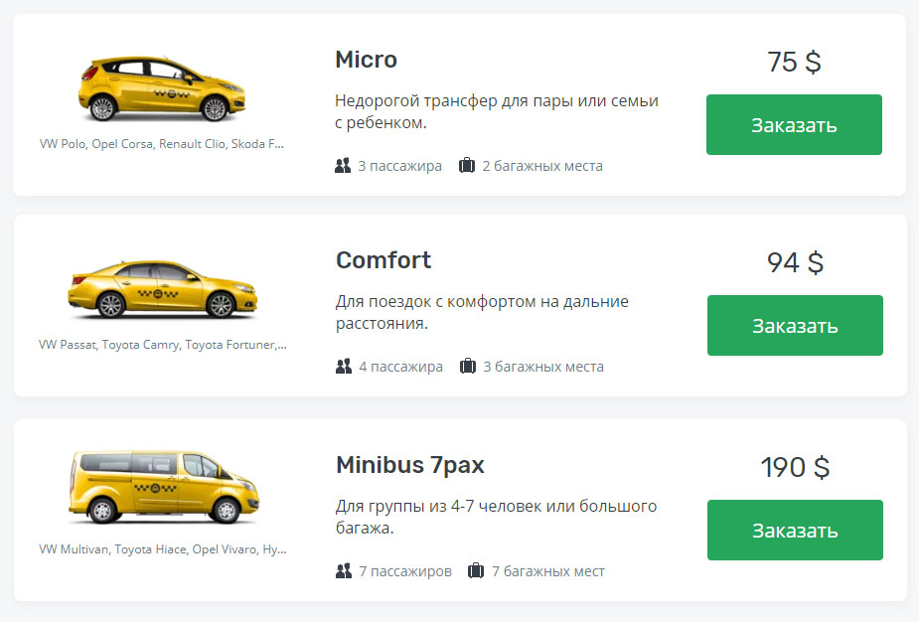
Task: Select the yellow Micro hatchback image
Action: (x=162, y=88)
